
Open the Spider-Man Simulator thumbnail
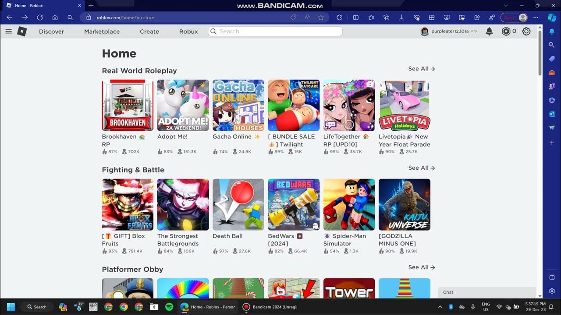[349, 204]
